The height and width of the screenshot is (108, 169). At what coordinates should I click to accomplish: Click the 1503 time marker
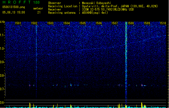pos(50,23)
